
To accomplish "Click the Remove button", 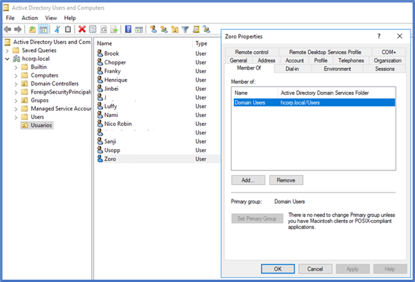I will 286,180.
